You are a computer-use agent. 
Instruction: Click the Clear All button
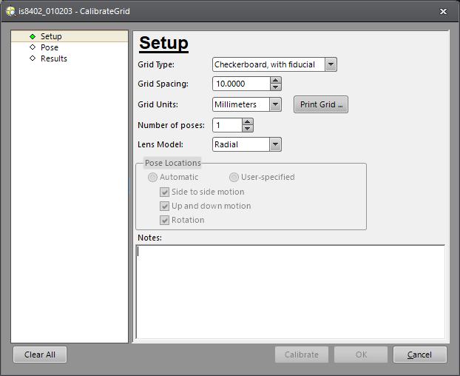click(x=40, y=355)
